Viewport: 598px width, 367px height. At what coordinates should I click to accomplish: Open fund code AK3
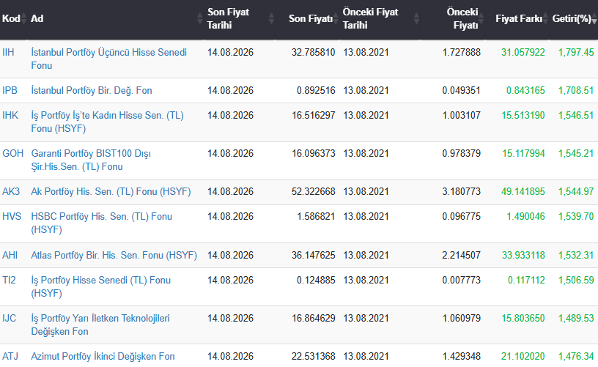coord(11,191)
